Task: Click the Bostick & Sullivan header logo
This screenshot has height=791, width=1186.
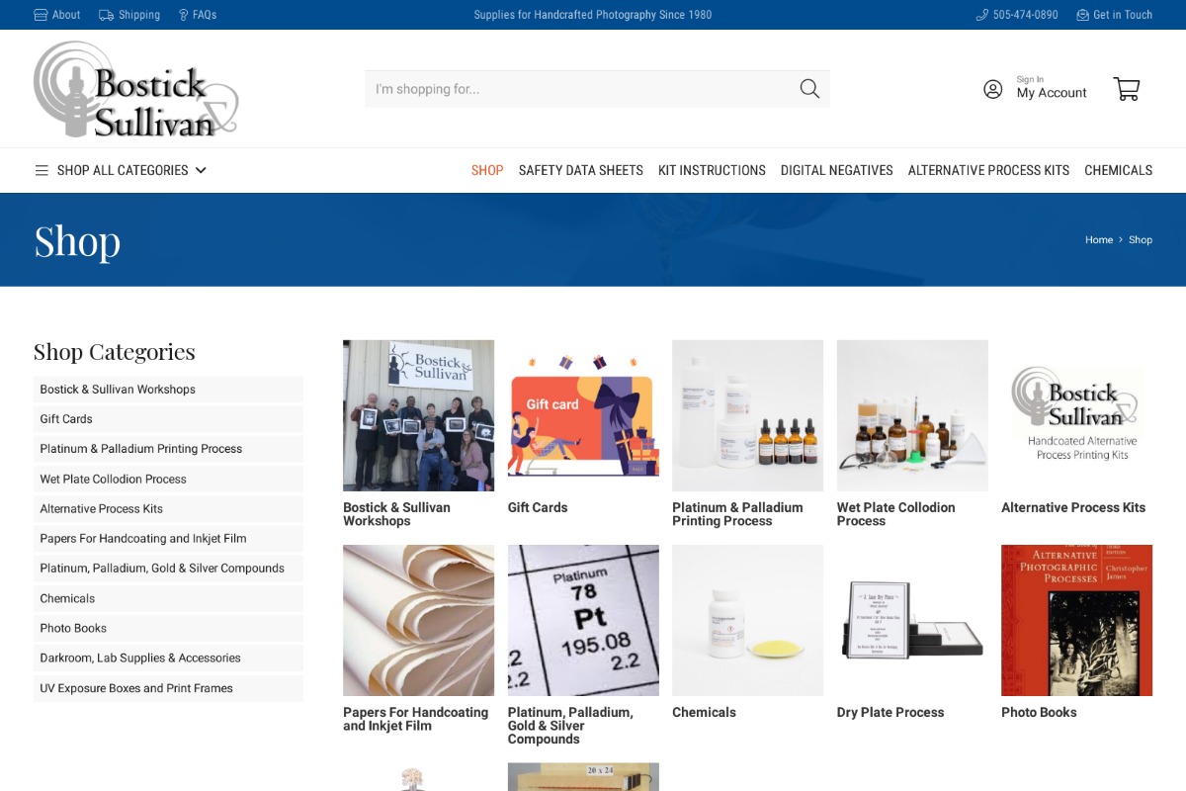Action: point(136,89)
